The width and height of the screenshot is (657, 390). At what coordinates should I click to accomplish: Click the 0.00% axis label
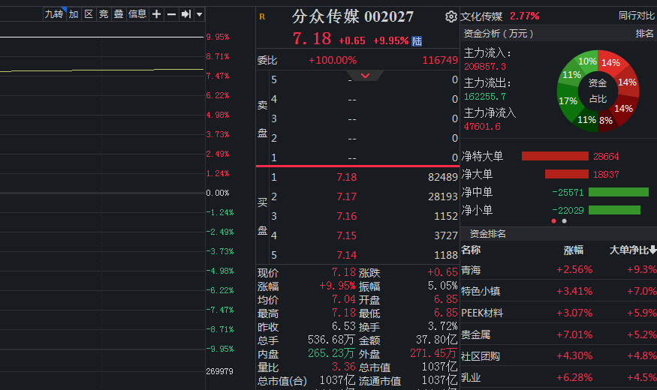[x=218, y=193]
